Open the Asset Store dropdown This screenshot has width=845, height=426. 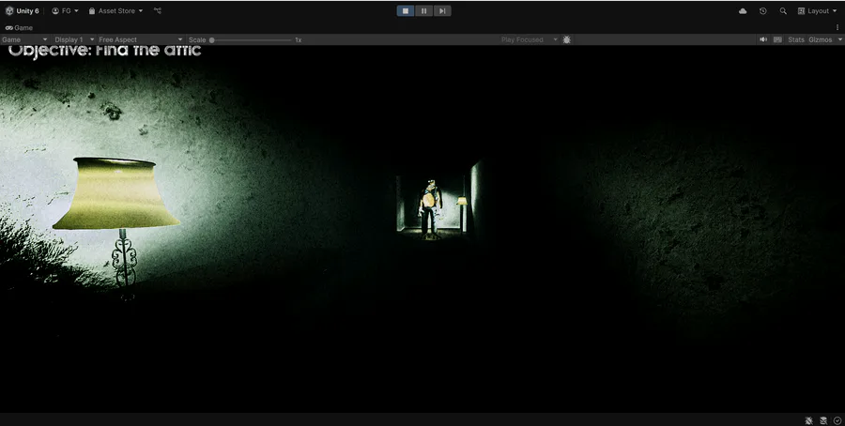[x=115, y=10]
